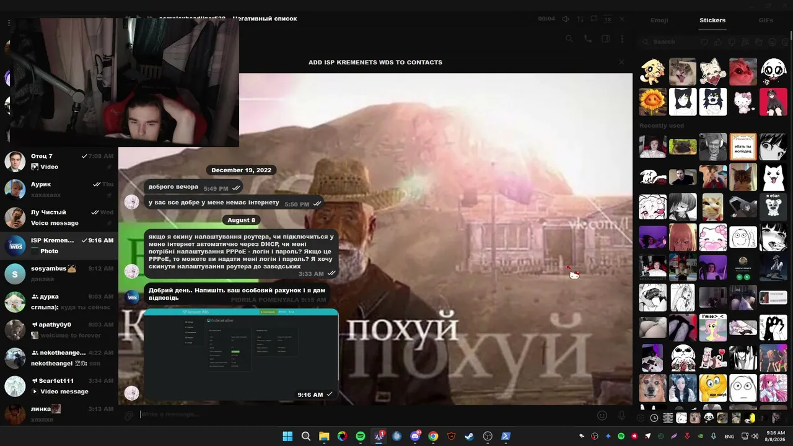793x446 pixels.
Task: Open the Scar1et111 channel
Action: [x=59, y=386]
